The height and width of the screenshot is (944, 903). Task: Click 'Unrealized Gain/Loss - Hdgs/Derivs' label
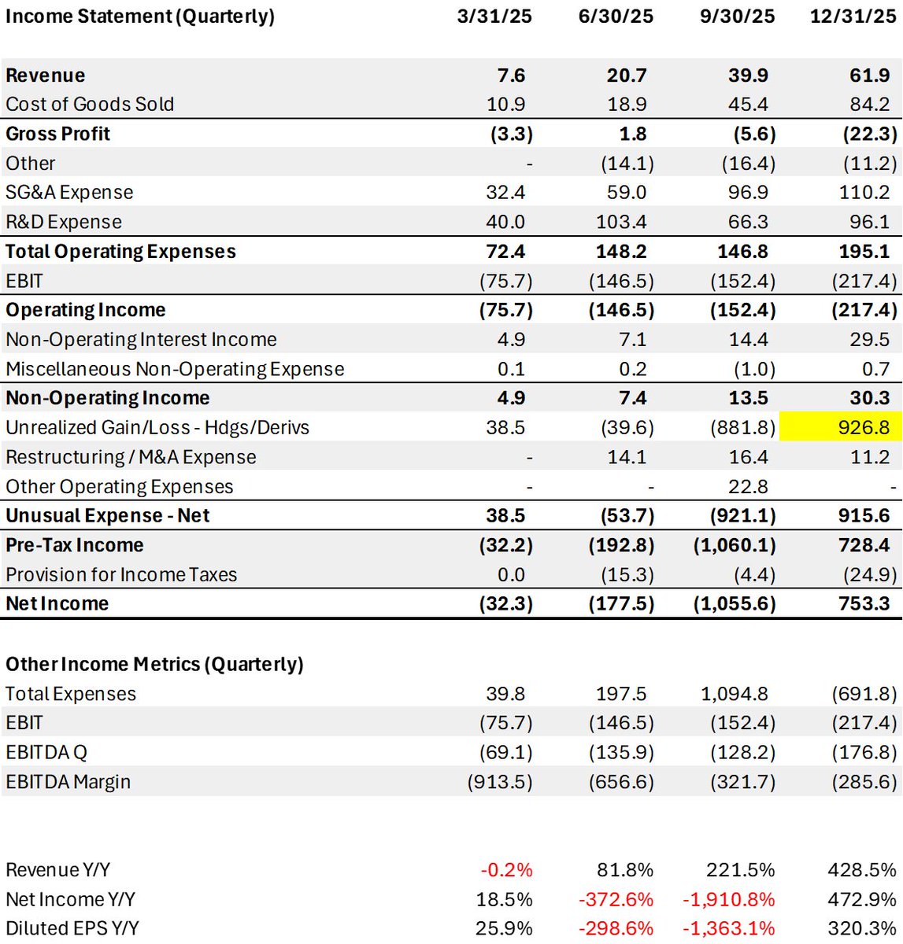pos(157,428)
